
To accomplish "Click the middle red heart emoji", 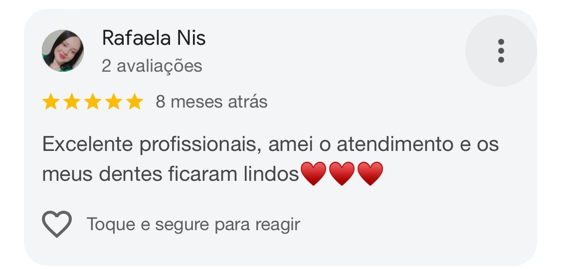I will [x=342, y=174].
